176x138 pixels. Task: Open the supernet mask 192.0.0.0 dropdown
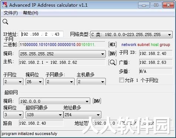point(55,101)
